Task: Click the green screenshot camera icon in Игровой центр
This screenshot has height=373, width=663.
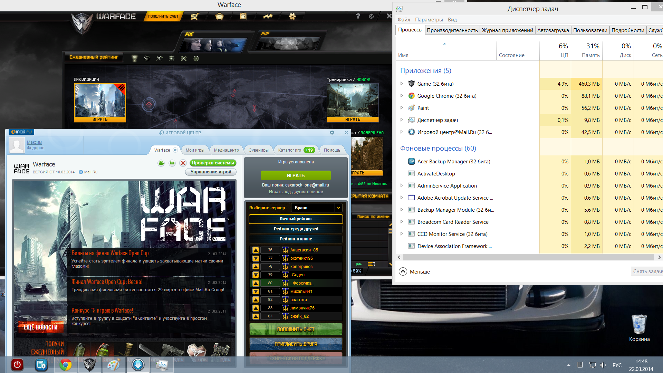Action: (172, 163)
